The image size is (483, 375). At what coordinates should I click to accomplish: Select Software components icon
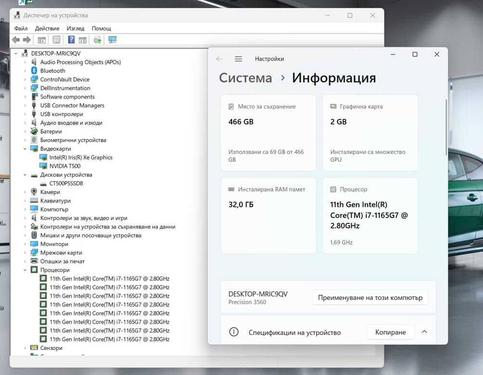pos(34,96)
